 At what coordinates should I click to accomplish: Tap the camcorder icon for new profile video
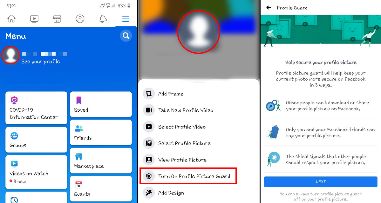tap(149, 110)
